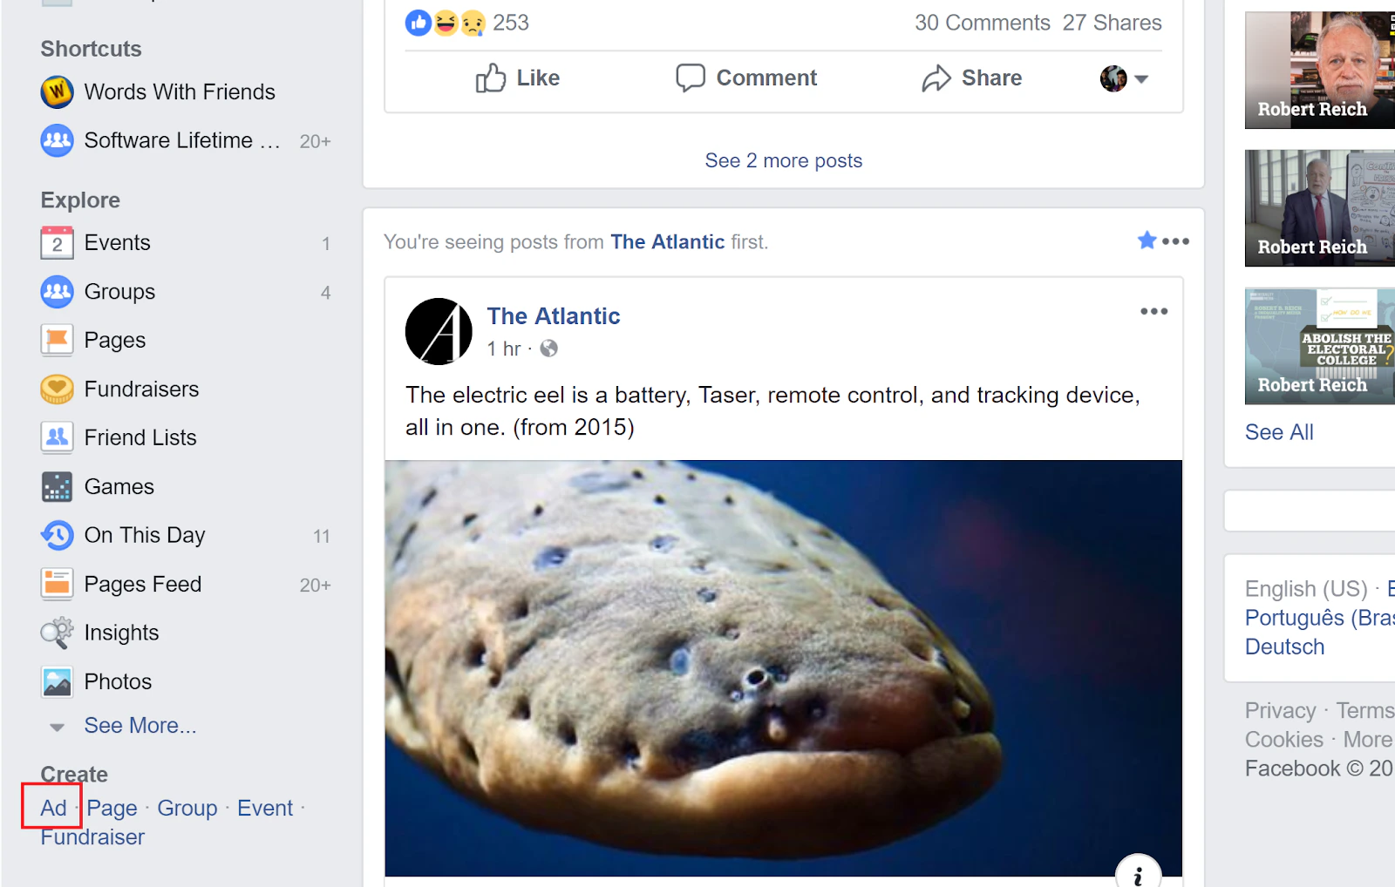Screen dimensions: 1395x887
Task: Open the 'Abolish the Electoral College' video thumbnail
Action: 1318,346
